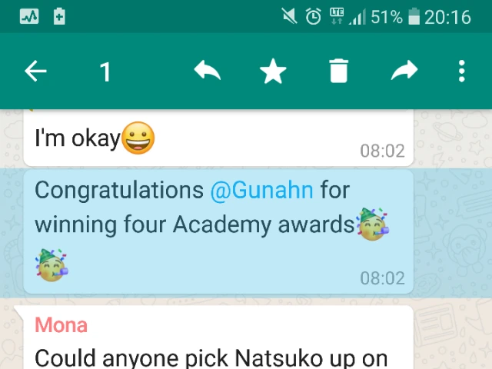
Task: Star the selected message
Action: click(x=273, y=71)
